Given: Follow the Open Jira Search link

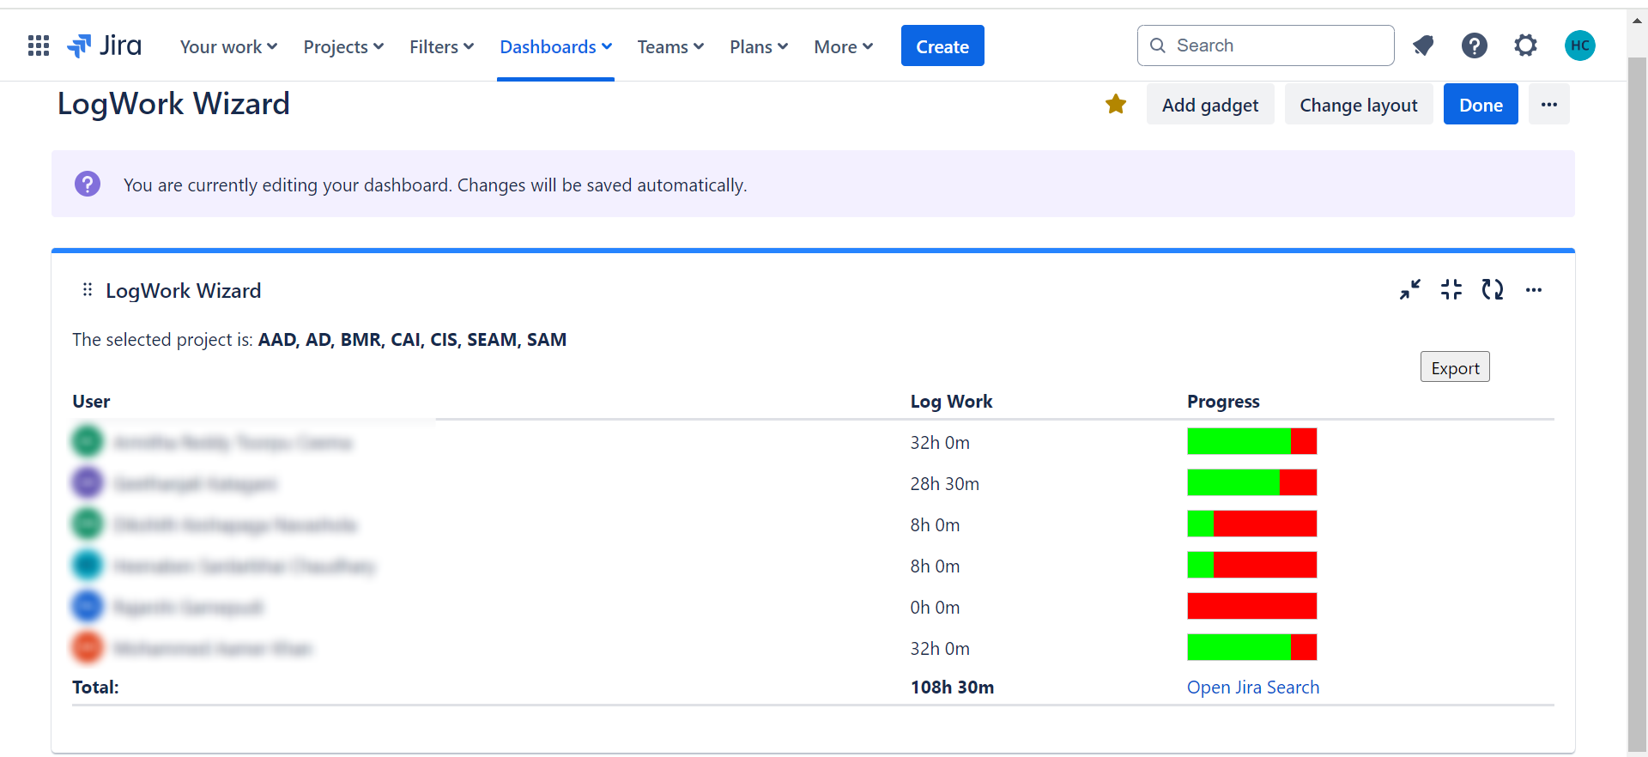Looking at the screenshot, I should (x=1252, y=687).
